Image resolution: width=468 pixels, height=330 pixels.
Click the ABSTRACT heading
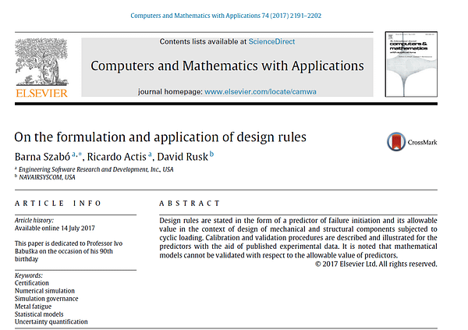tap(190, 204)
